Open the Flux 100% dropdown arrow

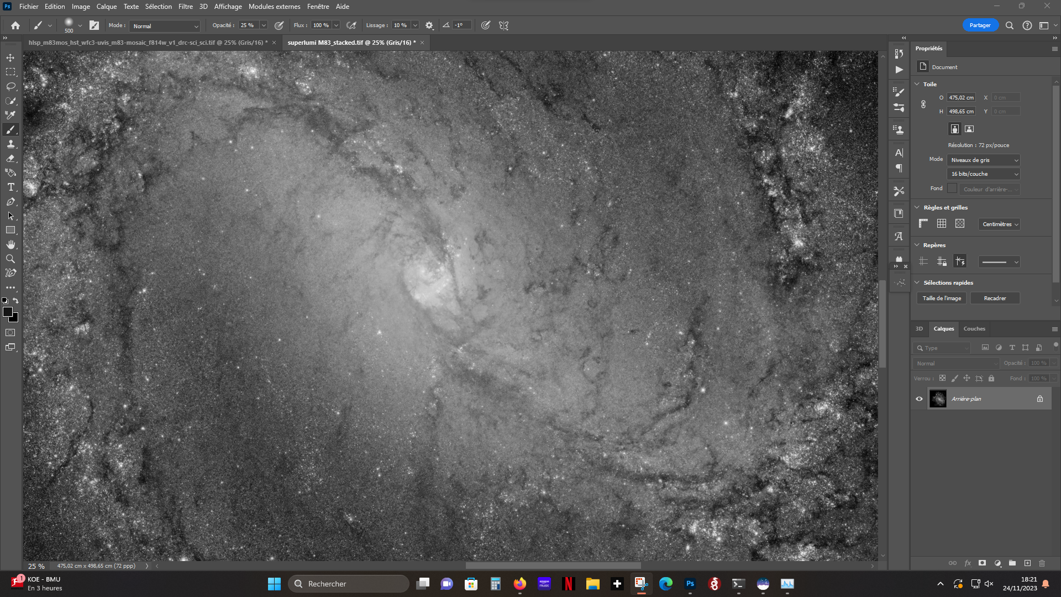click(336, 25)
